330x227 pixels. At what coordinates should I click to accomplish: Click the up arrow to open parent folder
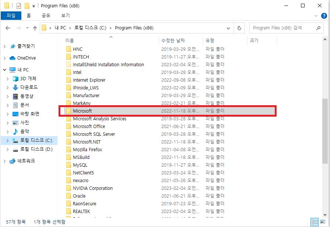click(x=35, y=28)
